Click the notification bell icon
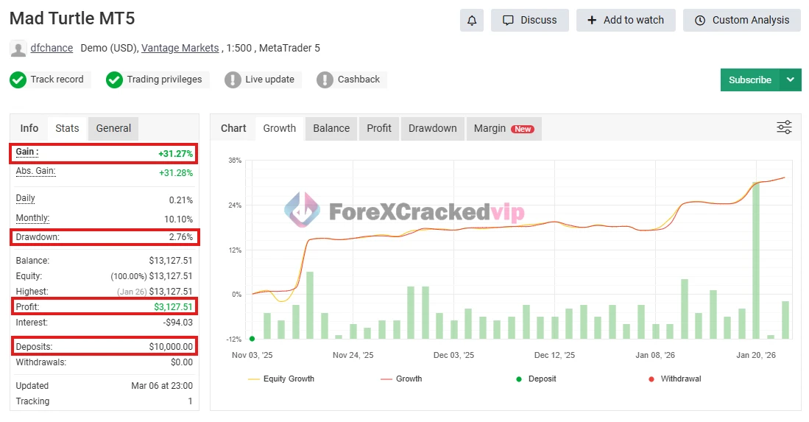 472,21
